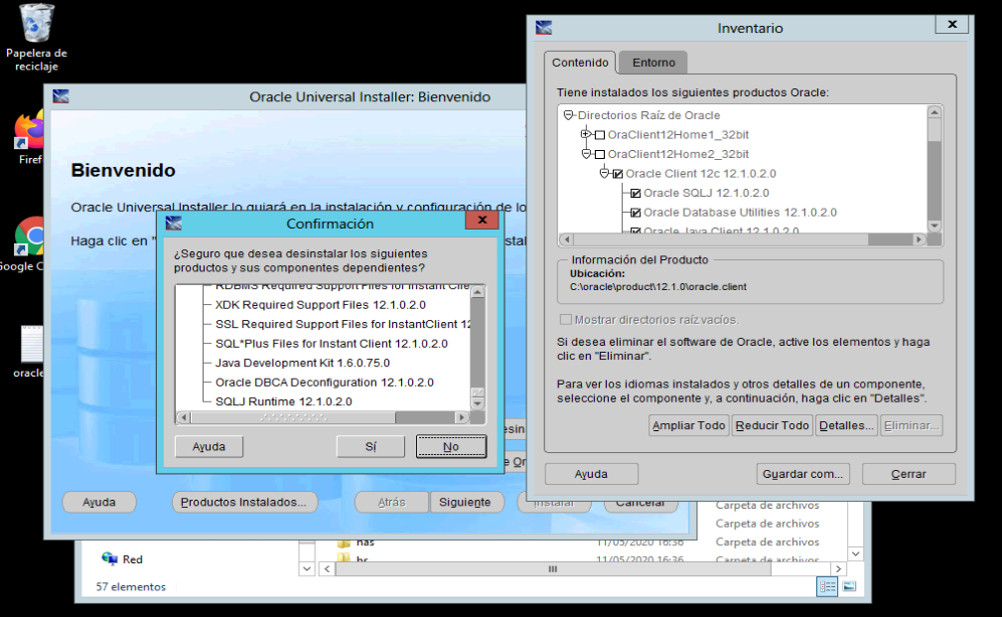Viewport: 1002px width, 617px height.
Task: Click the Oracle installer title bar icon
Action: 62,96
